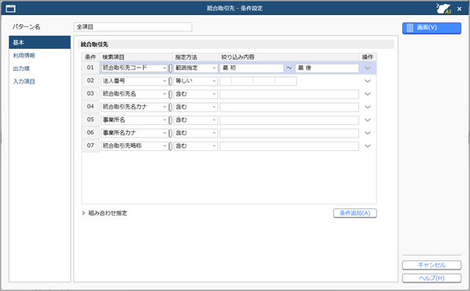Click the 画面(V) button
Viewport: 470px width, 291px height.
coord(431,28)
